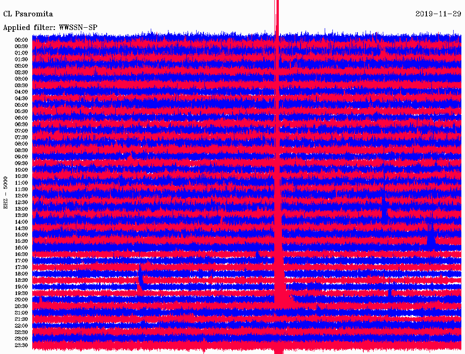Click the station title 'CL Psaromita'
465x354 pixels.
(28, 14)
